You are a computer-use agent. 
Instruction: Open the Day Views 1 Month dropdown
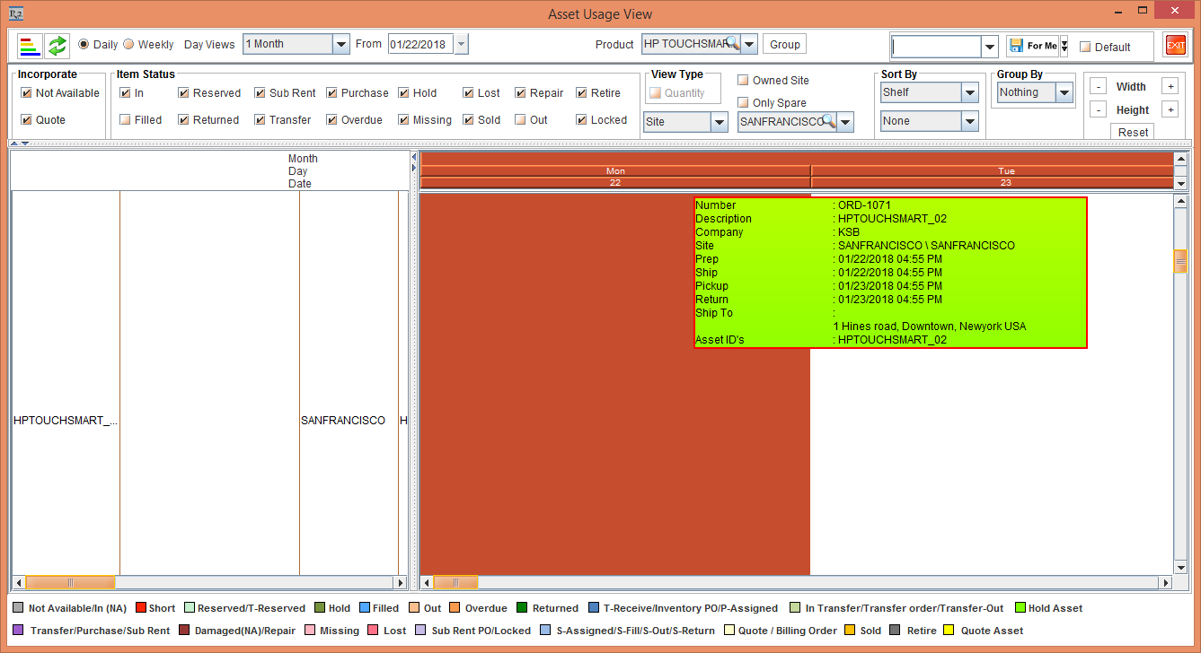click(x=340, y=44)
